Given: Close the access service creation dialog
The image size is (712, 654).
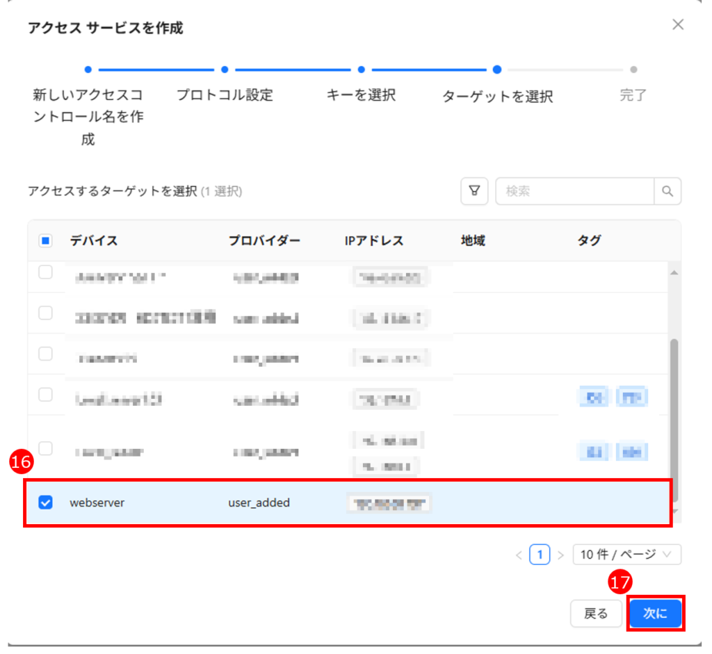Looking at the screenshot, I should coord(678,25).
